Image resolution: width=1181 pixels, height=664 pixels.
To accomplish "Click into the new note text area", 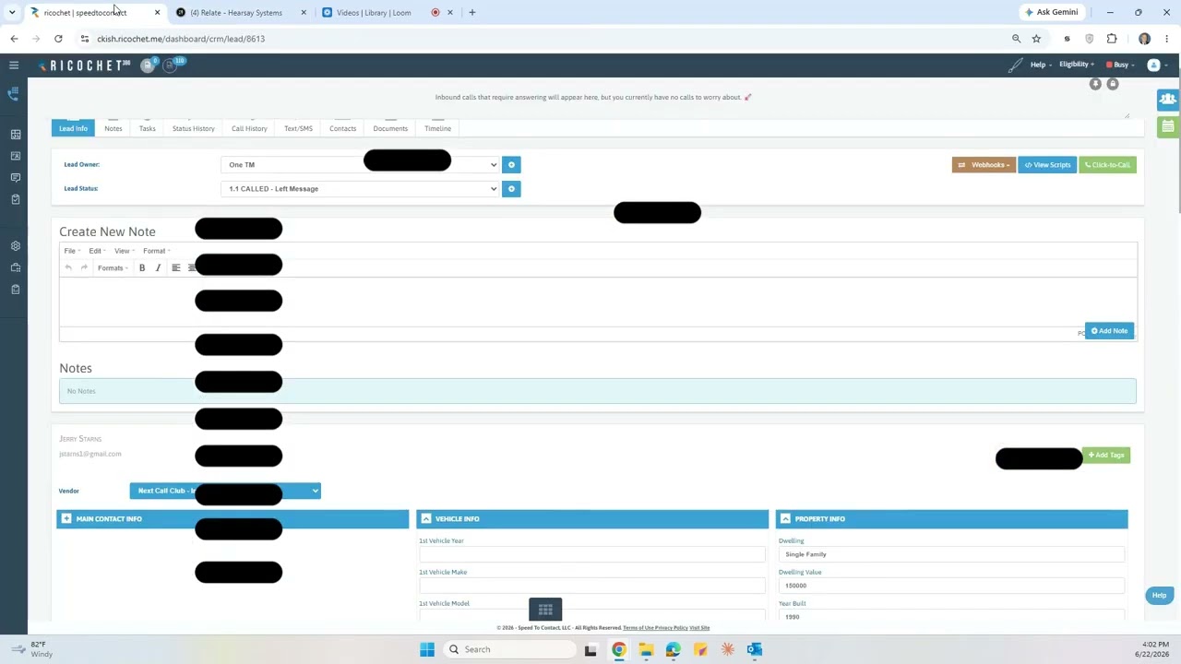I will (598, 302).
